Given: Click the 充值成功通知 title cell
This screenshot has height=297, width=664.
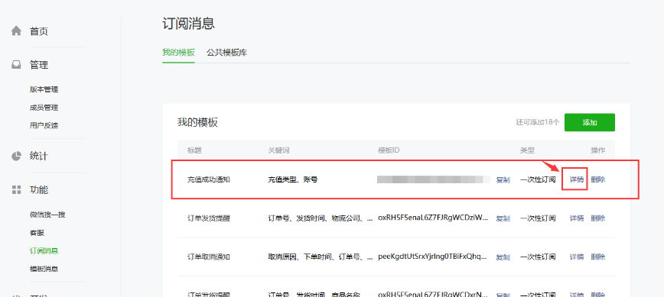Looking at the screenshot, I should (209, 179).
